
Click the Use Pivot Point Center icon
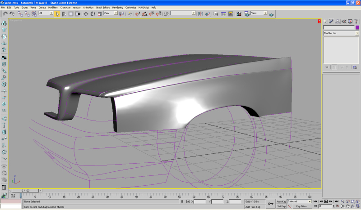click(121, 14)
